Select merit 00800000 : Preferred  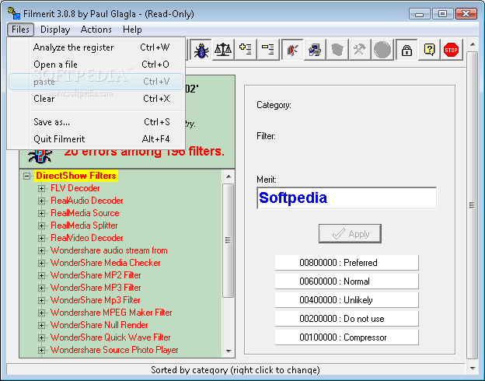tap(347, 263)
